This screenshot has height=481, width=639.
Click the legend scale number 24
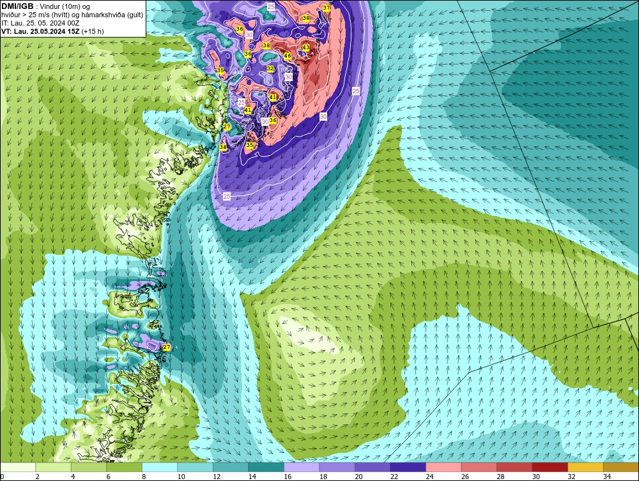pyautogui.click(x=429, y=477)
